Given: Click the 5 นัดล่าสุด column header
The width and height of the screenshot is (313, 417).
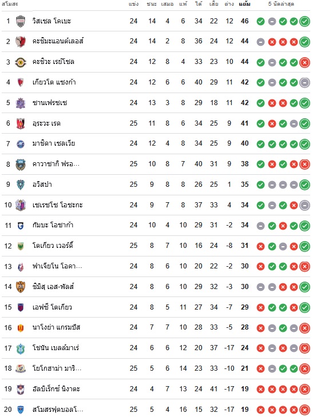Looking at the screenshot, I should pos(281,4).
